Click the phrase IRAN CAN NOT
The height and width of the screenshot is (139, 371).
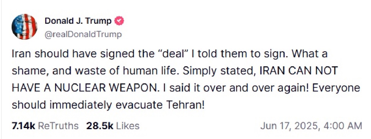300,71
